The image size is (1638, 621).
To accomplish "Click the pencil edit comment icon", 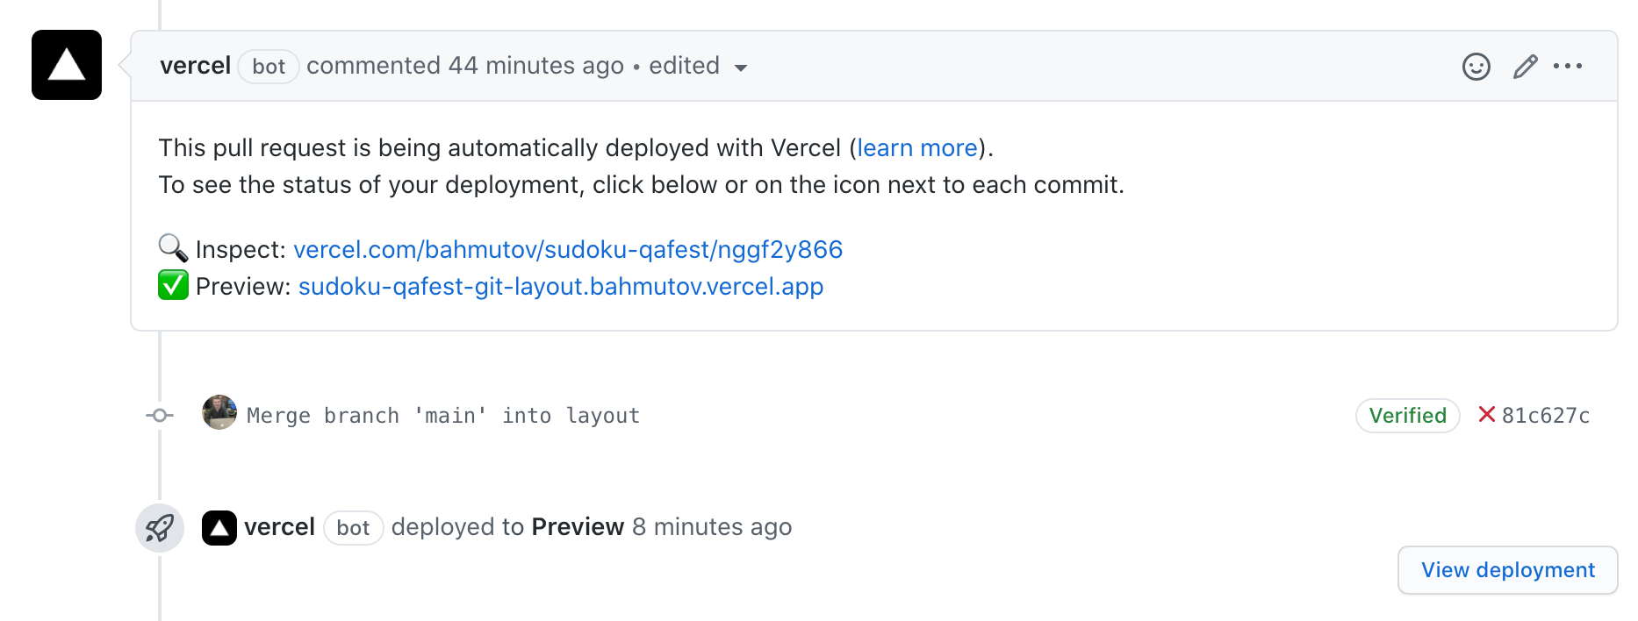I will pos(1525,67).
